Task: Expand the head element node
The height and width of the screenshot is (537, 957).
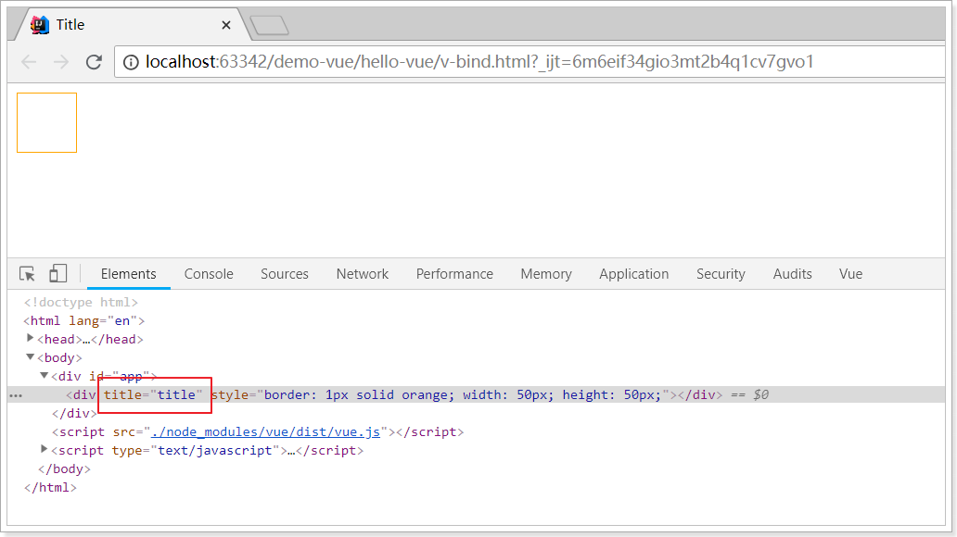Action: point(30,338)
